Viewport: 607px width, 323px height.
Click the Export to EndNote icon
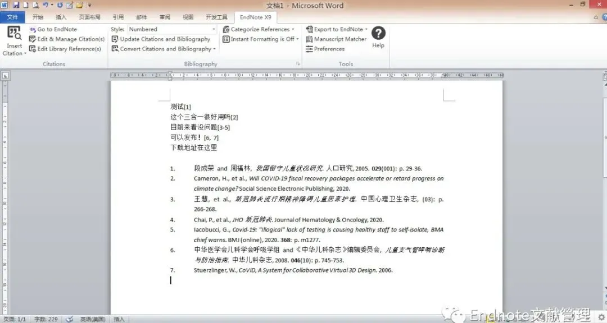pyautogui.click(x=309, y=29)
